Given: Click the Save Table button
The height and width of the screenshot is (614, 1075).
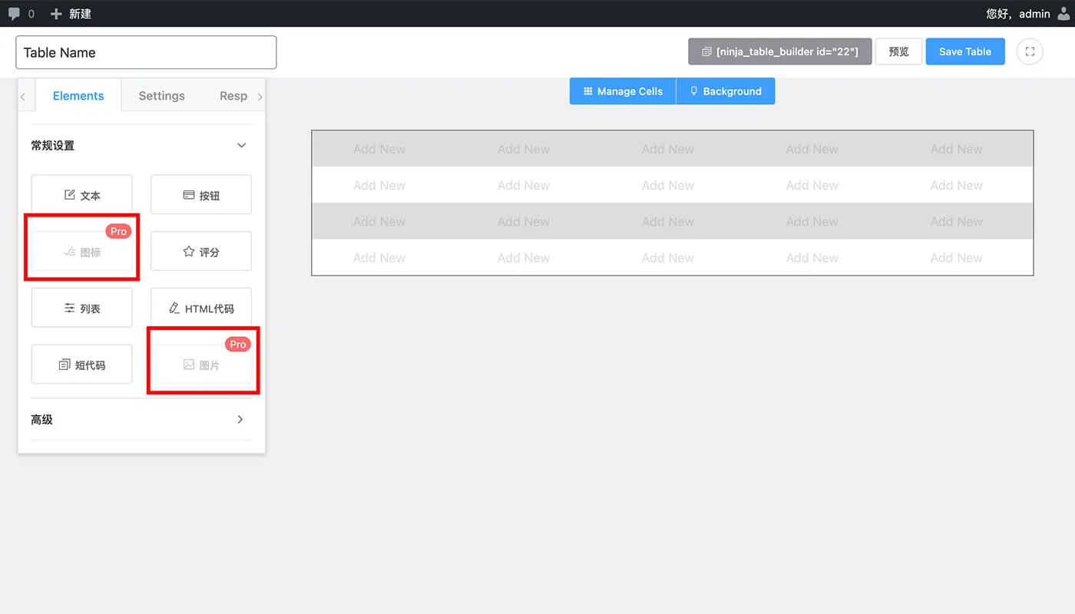Looking at the screenshot, I should [x=964, y=51].
